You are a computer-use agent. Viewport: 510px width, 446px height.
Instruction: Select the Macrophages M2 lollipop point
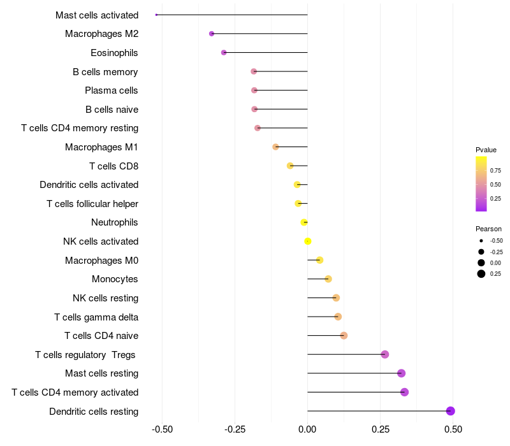(212, 34)
